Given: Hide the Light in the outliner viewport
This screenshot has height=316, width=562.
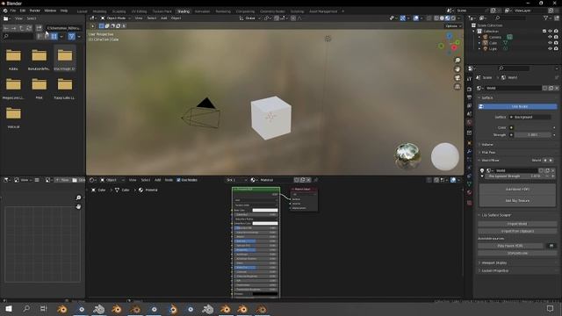Looking at the screenshot, I should coord(551,48).
